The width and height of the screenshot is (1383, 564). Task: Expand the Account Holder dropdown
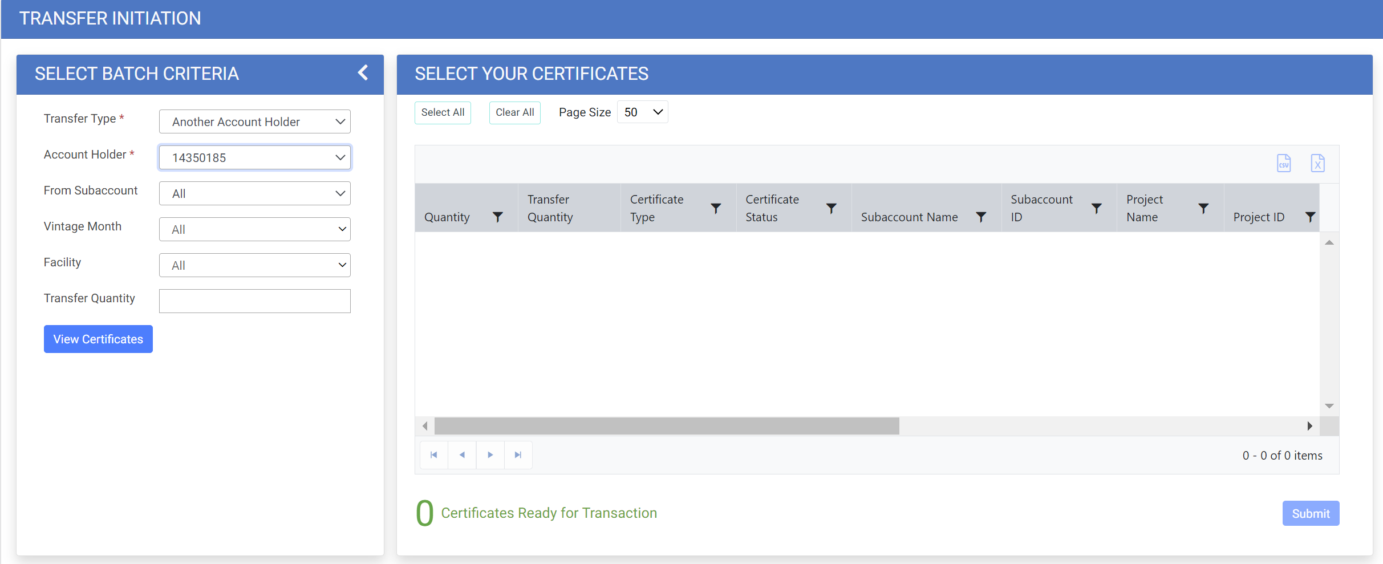tap(254, 157)
